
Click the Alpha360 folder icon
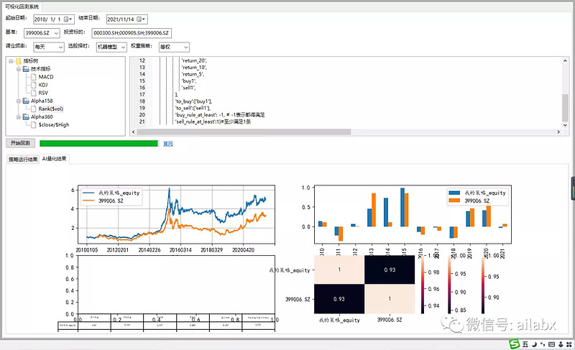coord(26,116)
